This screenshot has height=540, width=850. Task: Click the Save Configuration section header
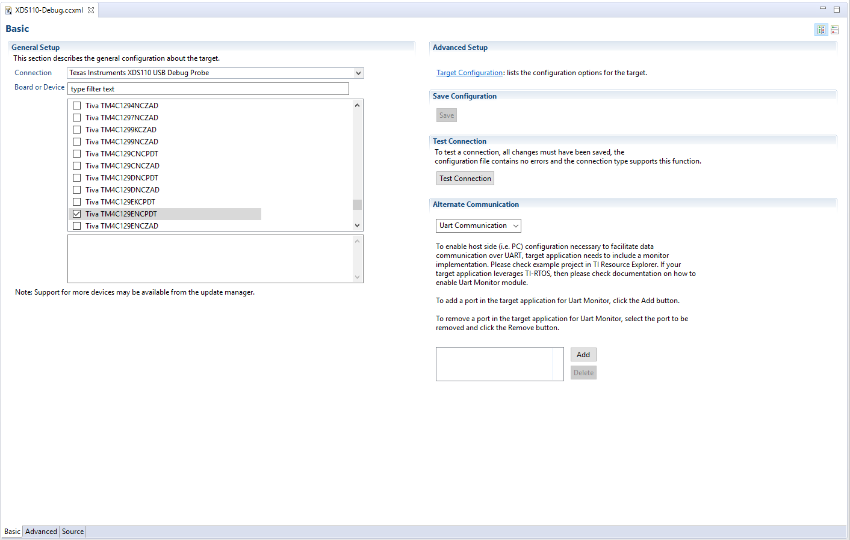click(x=465, y=96)
